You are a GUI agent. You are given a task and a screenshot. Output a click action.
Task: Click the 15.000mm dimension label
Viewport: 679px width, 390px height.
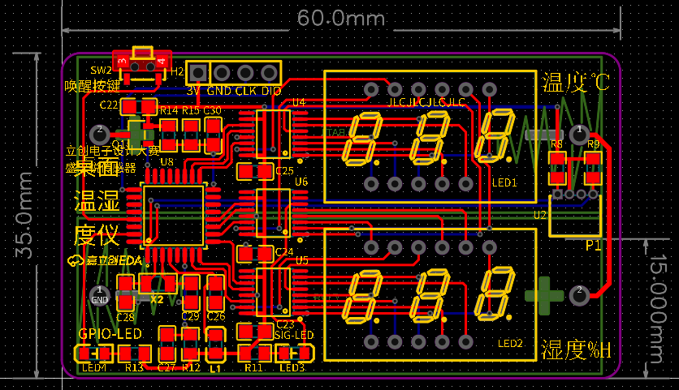(x=657, y=309)
